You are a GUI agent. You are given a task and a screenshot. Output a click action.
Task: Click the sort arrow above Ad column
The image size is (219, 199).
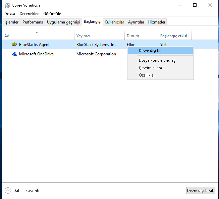tap(37, 33)
